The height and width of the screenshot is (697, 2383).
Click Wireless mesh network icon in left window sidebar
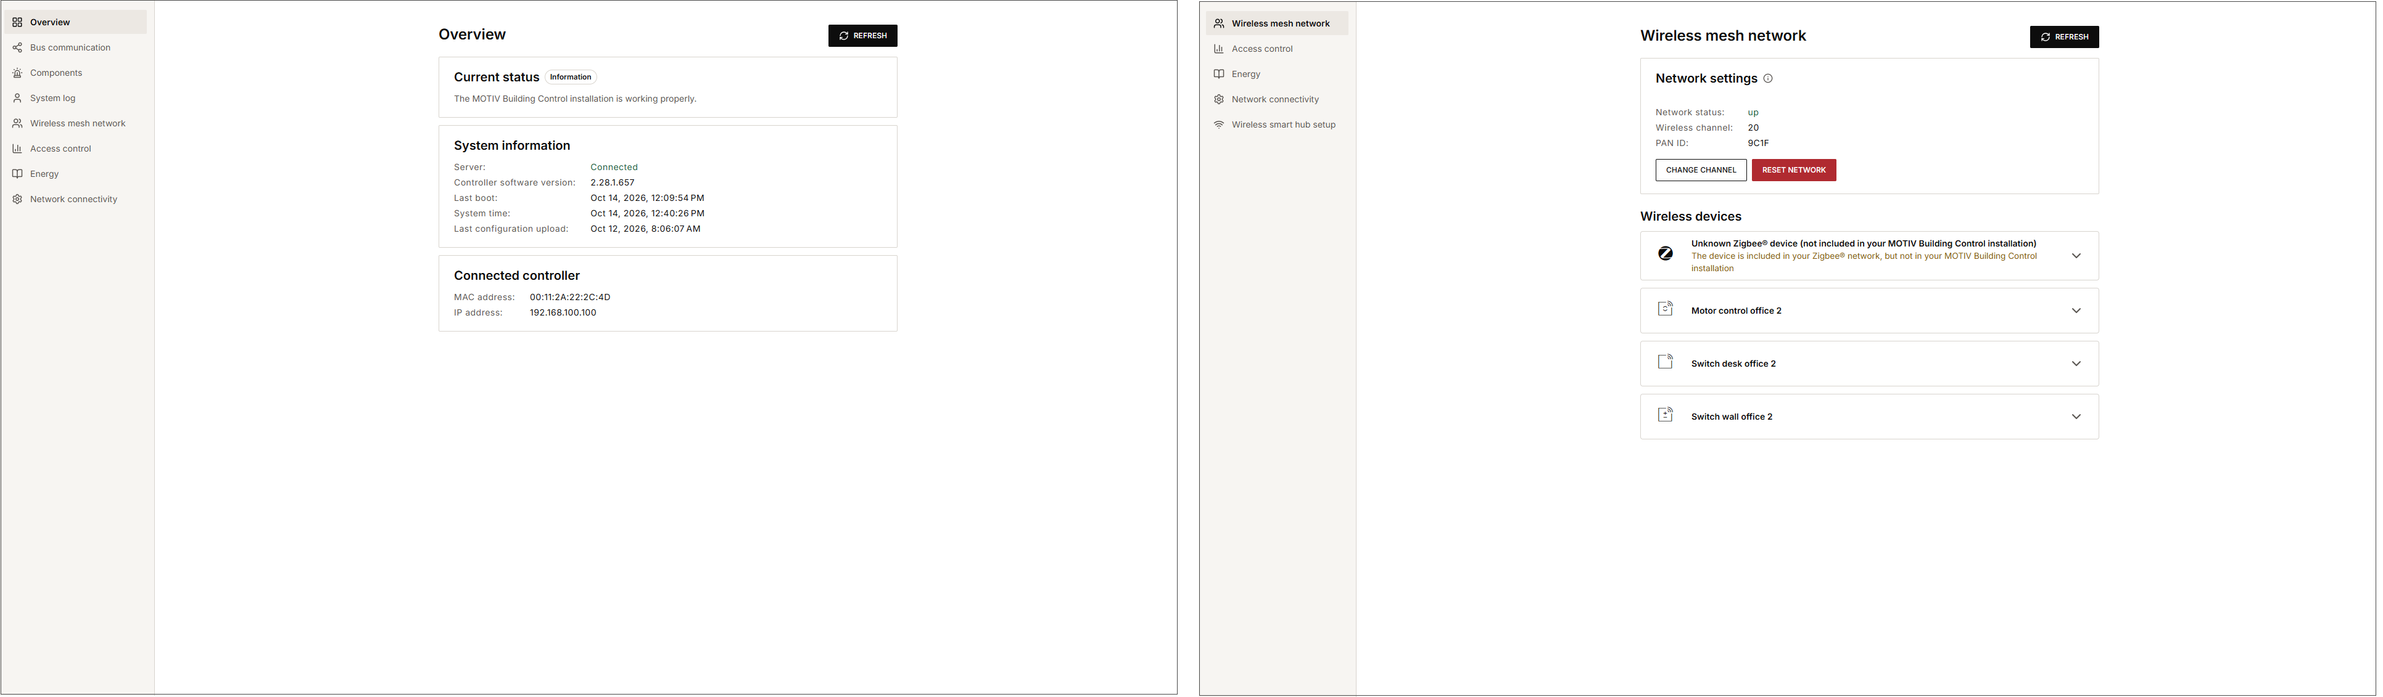(x=17, y=123)
